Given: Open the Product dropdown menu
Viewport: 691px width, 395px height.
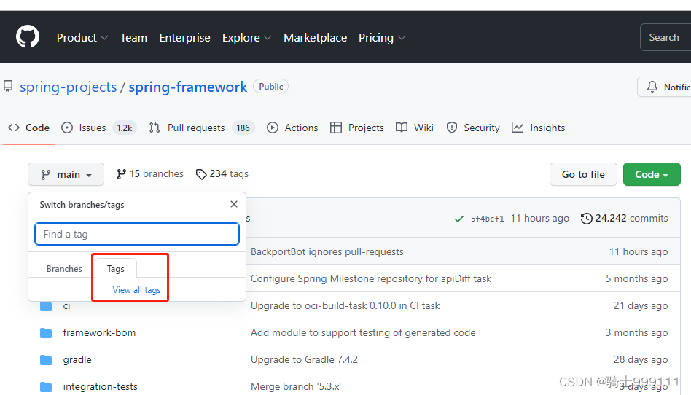Looking at the screenshot, I should click(82, 38).
